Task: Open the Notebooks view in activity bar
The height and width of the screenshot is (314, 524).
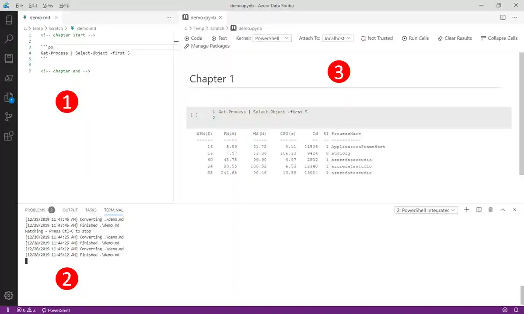Action: click(x=9, y=58)
